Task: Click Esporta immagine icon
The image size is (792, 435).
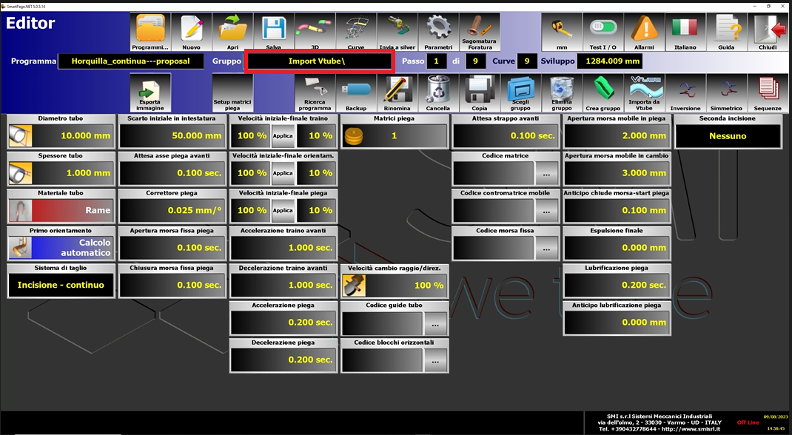Action: (x=150, y=93)
